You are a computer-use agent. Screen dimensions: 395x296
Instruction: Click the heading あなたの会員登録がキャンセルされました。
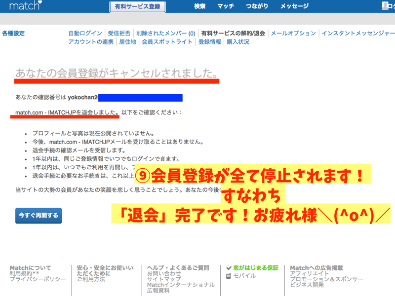click(x=117, y=73)
